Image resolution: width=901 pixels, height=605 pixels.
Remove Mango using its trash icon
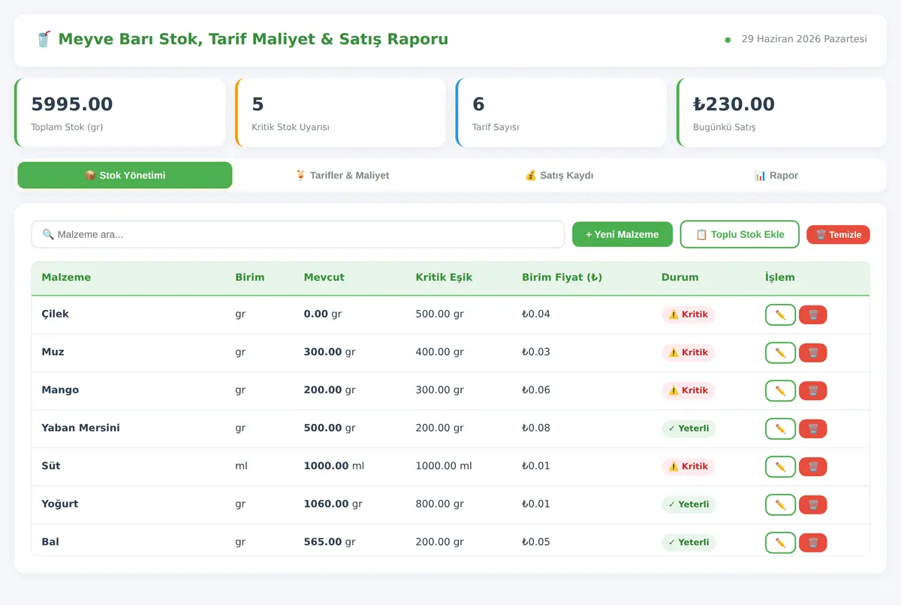point(813,390)
